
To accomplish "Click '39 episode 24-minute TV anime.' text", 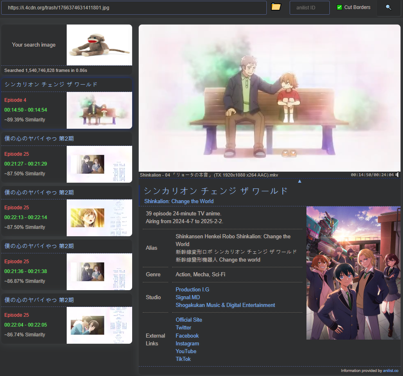I will coord(184,213).
